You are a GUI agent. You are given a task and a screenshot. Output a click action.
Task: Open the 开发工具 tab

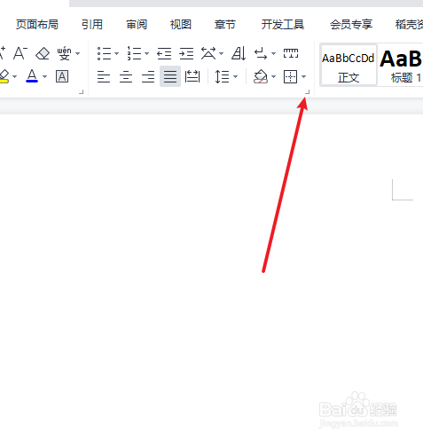click(283, 25)
